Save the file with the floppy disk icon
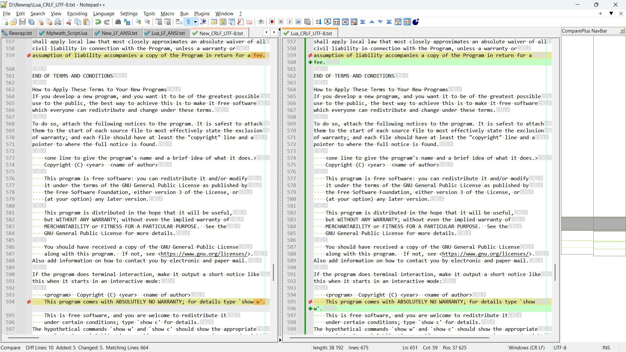626x352 pixels. point(22,22)
